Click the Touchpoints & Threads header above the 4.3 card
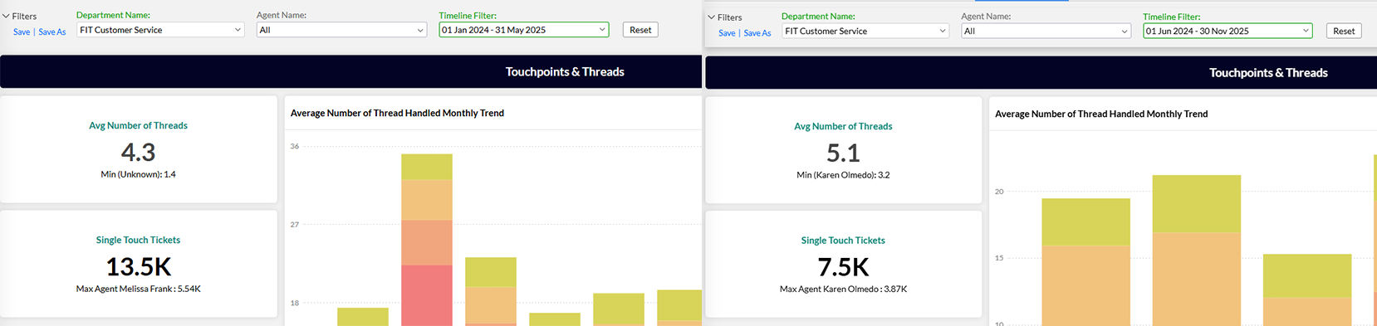The width and height of the screenshot is (1377, 326). click(x=565, y=71)
